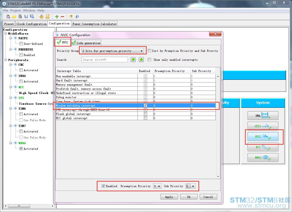
Task: Click the FATFS middleware node icon
Action: point(16,38)
